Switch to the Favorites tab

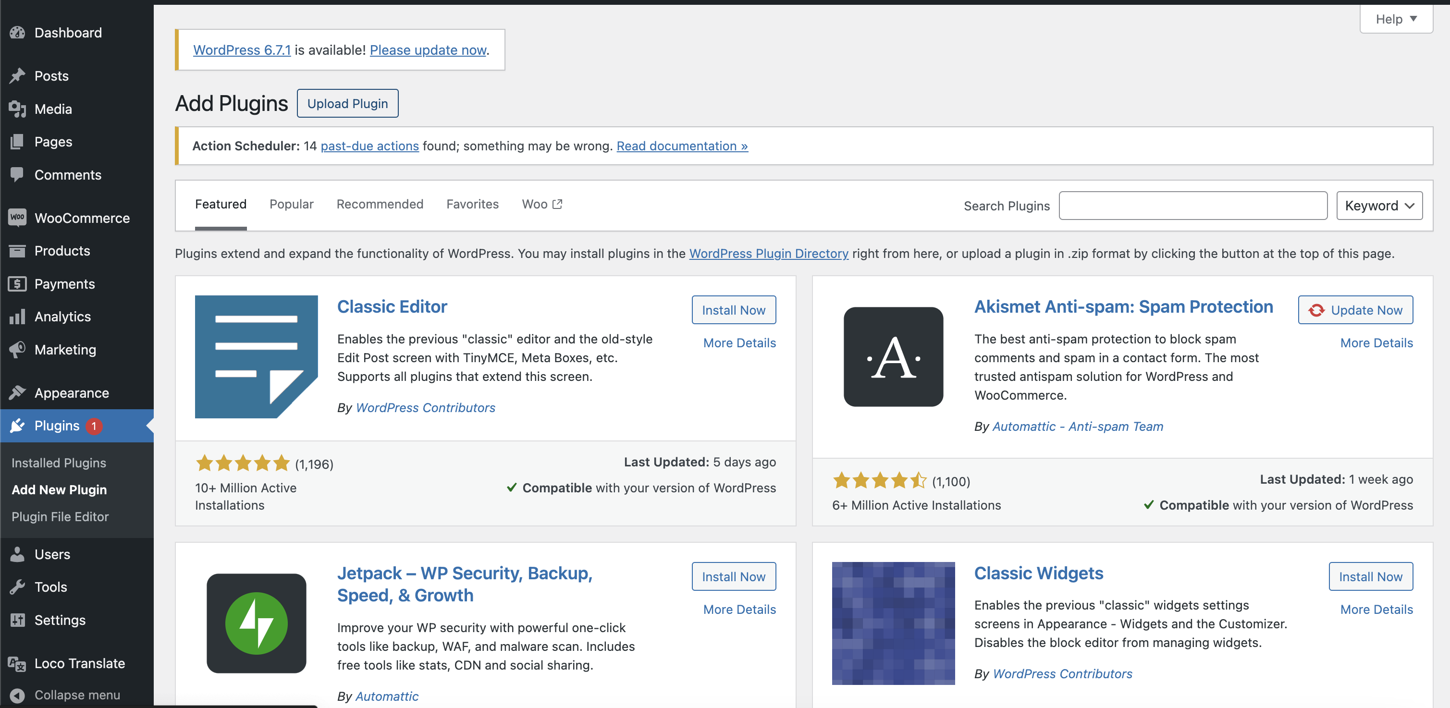pos(472,204)
